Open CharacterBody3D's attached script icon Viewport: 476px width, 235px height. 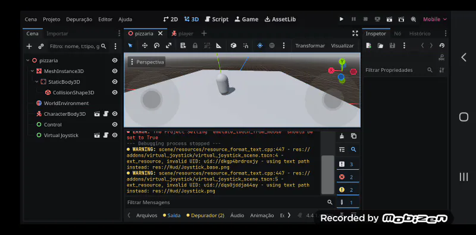[106, 113]
